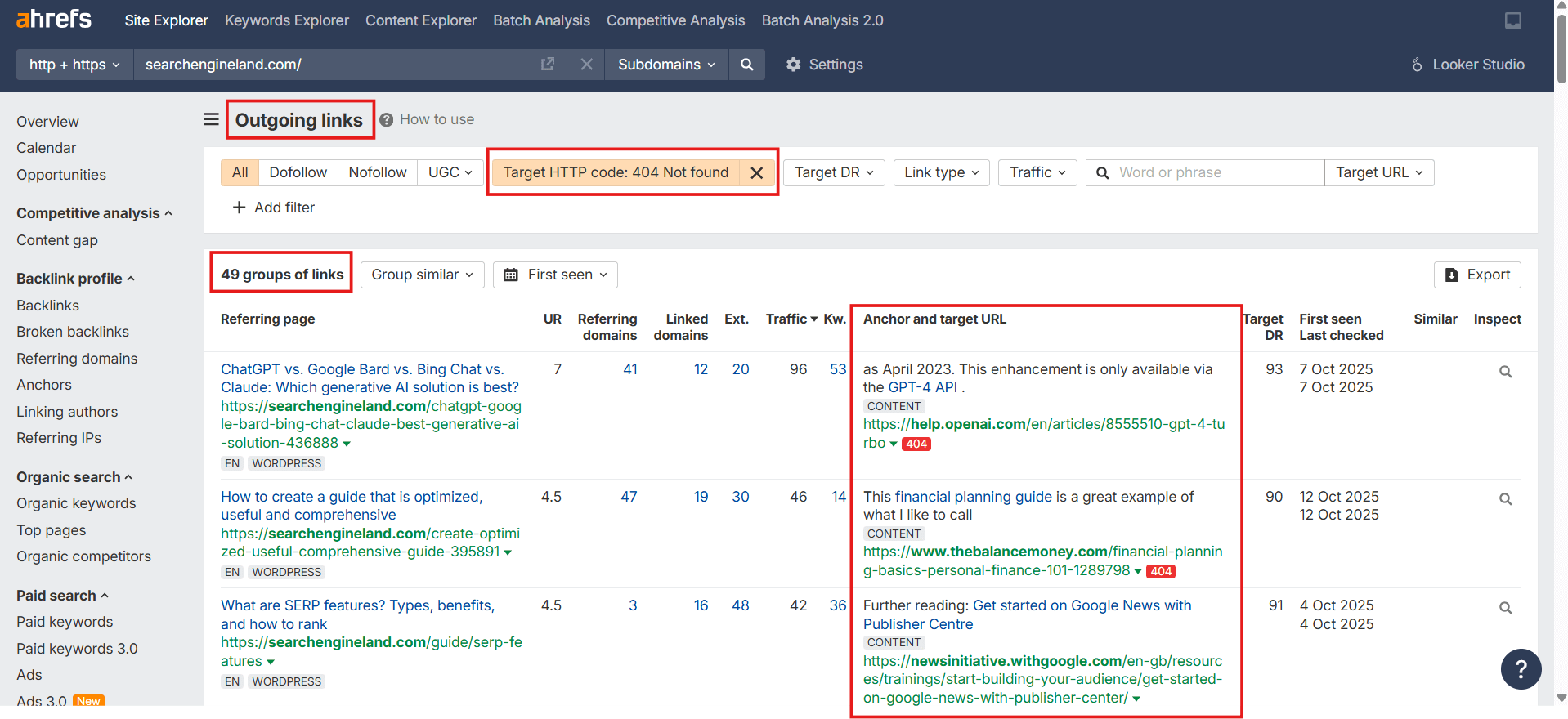Collapse the Organic search section
The height and width of the screenshot is (719, 1568).
pyautogui.click(x=74, y=477)
